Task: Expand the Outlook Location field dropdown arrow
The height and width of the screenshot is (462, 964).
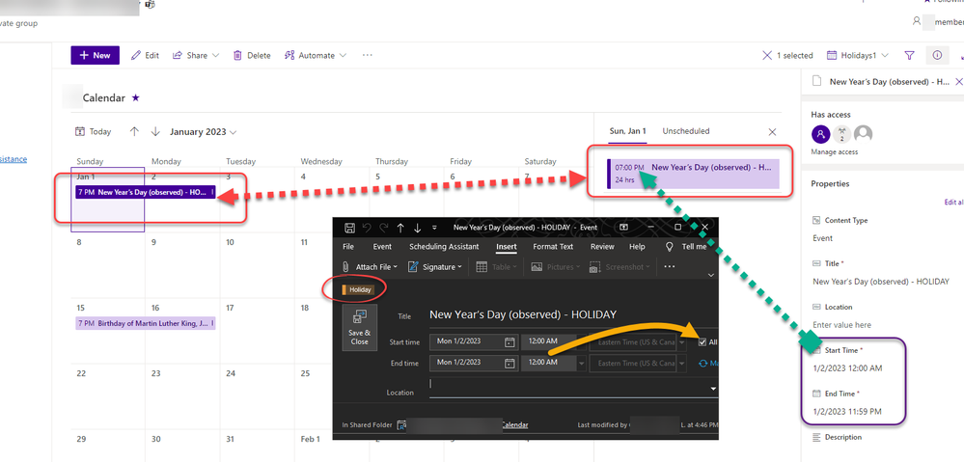Action: tap(713, 389)
